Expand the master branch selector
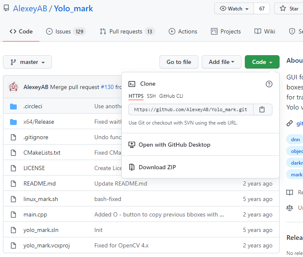Viewport: 303px width, 257px height. click(x=28, y=62)
